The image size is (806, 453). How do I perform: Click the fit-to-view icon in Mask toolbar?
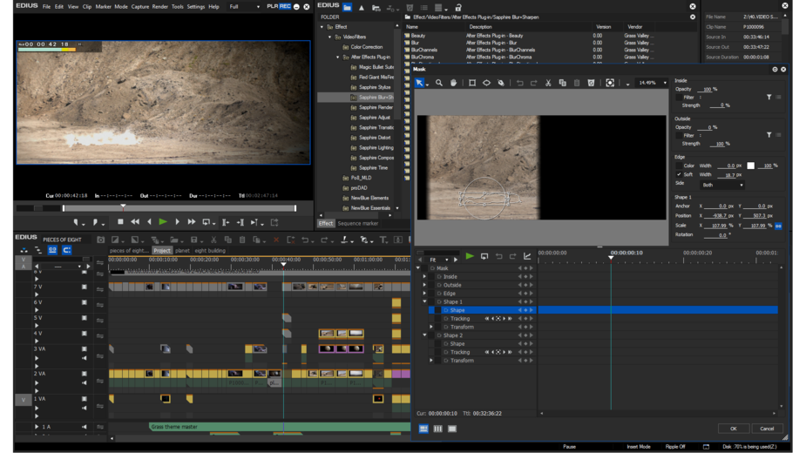[x=610, y=83]
